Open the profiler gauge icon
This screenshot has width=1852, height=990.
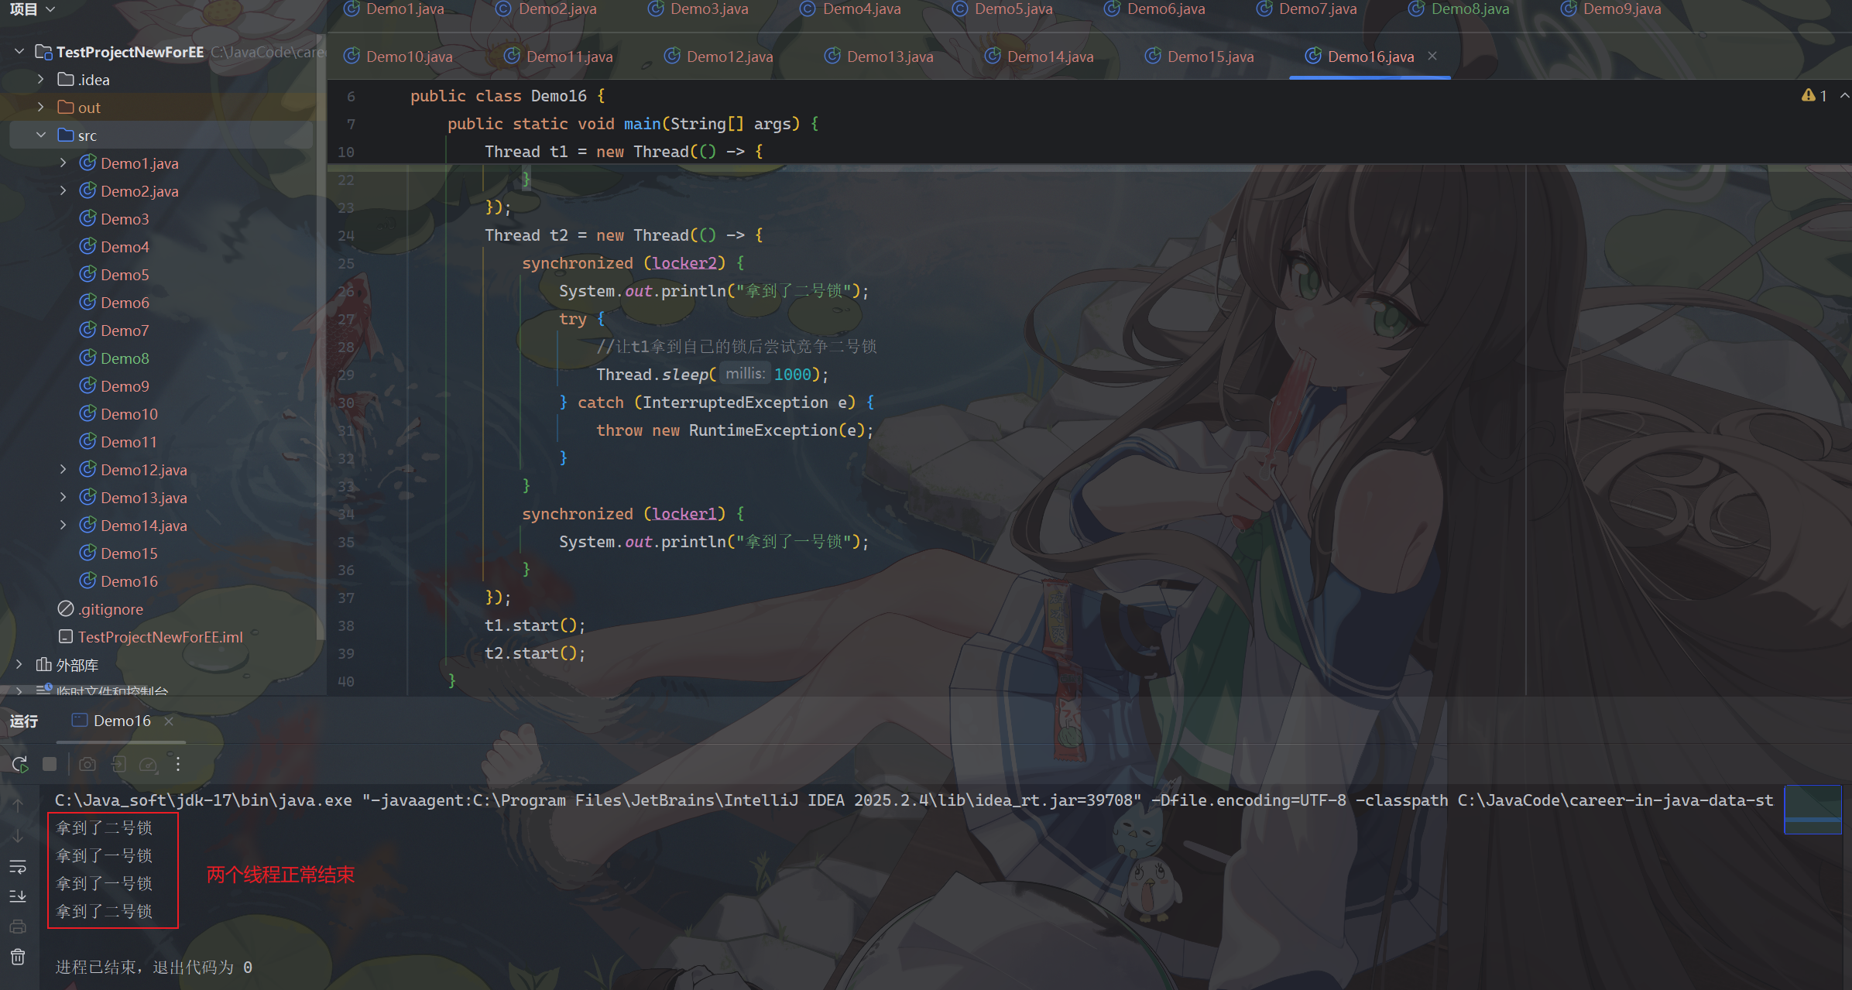148,765
